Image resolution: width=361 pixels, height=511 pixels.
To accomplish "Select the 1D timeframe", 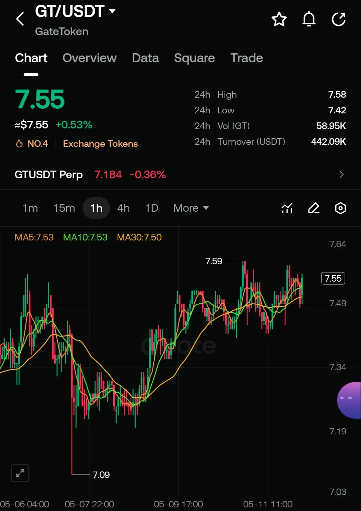I will tap(152, 208).
